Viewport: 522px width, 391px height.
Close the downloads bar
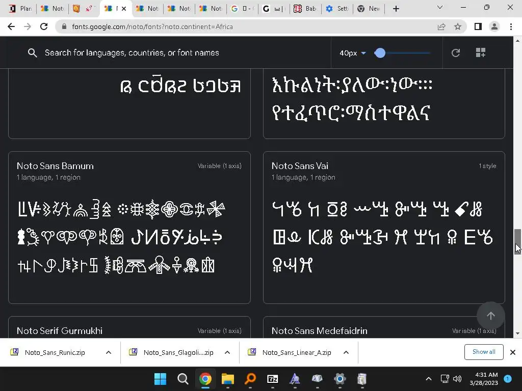513,352
